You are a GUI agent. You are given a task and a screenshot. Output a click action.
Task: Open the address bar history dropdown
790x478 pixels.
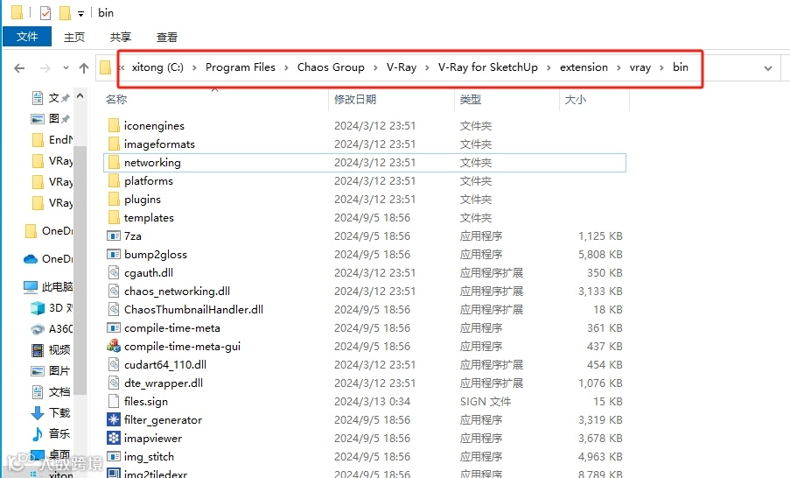768,68
